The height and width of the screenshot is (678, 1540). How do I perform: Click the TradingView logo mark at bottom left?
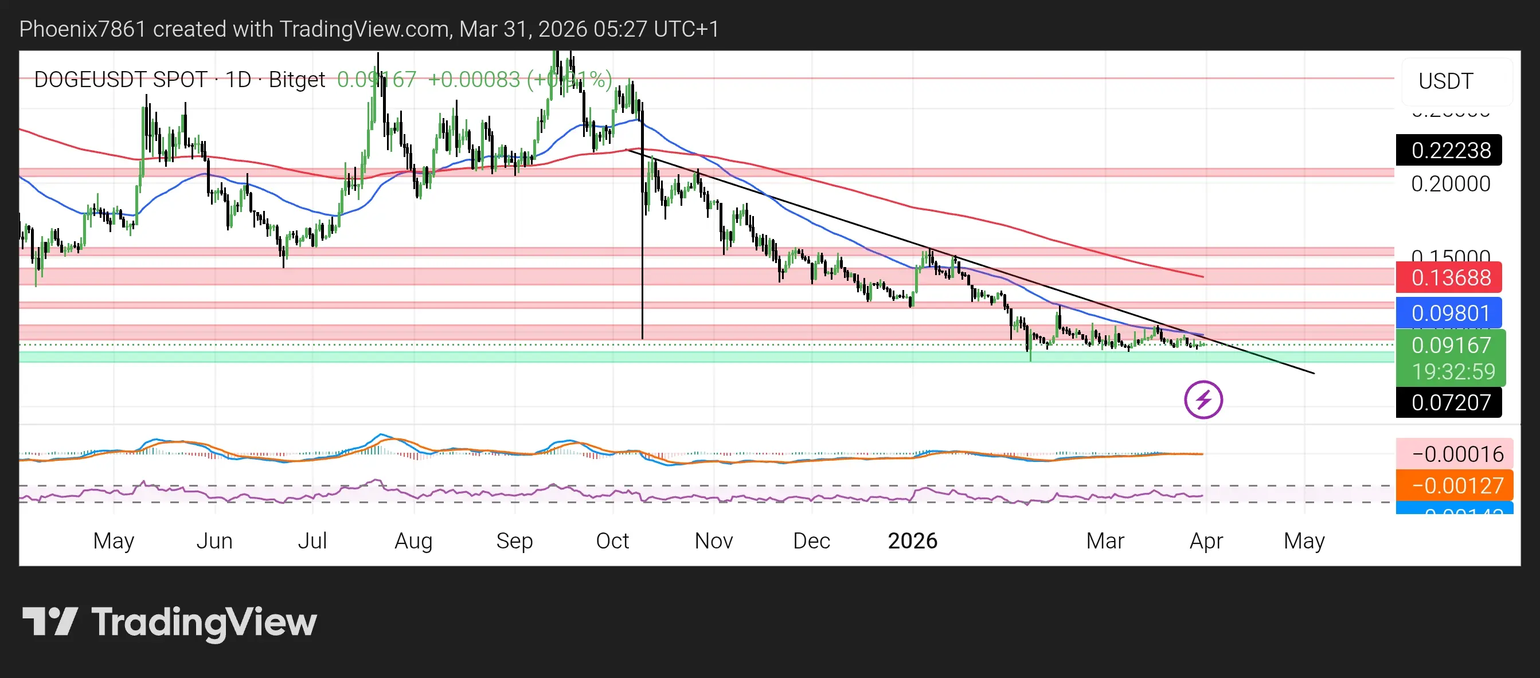(x=50, y=621)
